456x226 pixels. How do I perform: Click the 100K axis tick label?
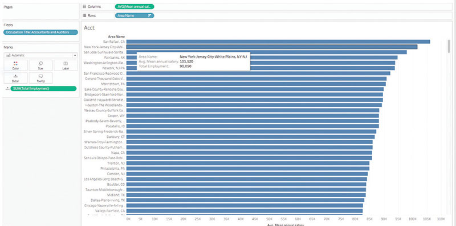tap(412, 219)
